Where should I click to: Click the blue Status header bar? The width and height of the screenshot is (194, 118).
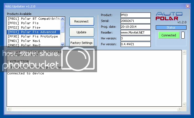(x=171, y=27)
